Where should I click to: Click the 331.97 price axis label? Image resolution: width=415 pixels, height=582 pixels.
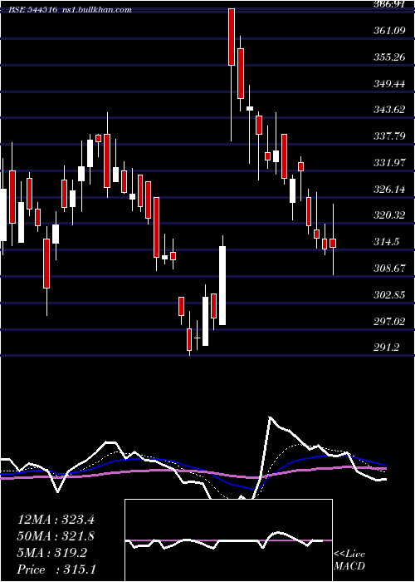coord(389,163)
